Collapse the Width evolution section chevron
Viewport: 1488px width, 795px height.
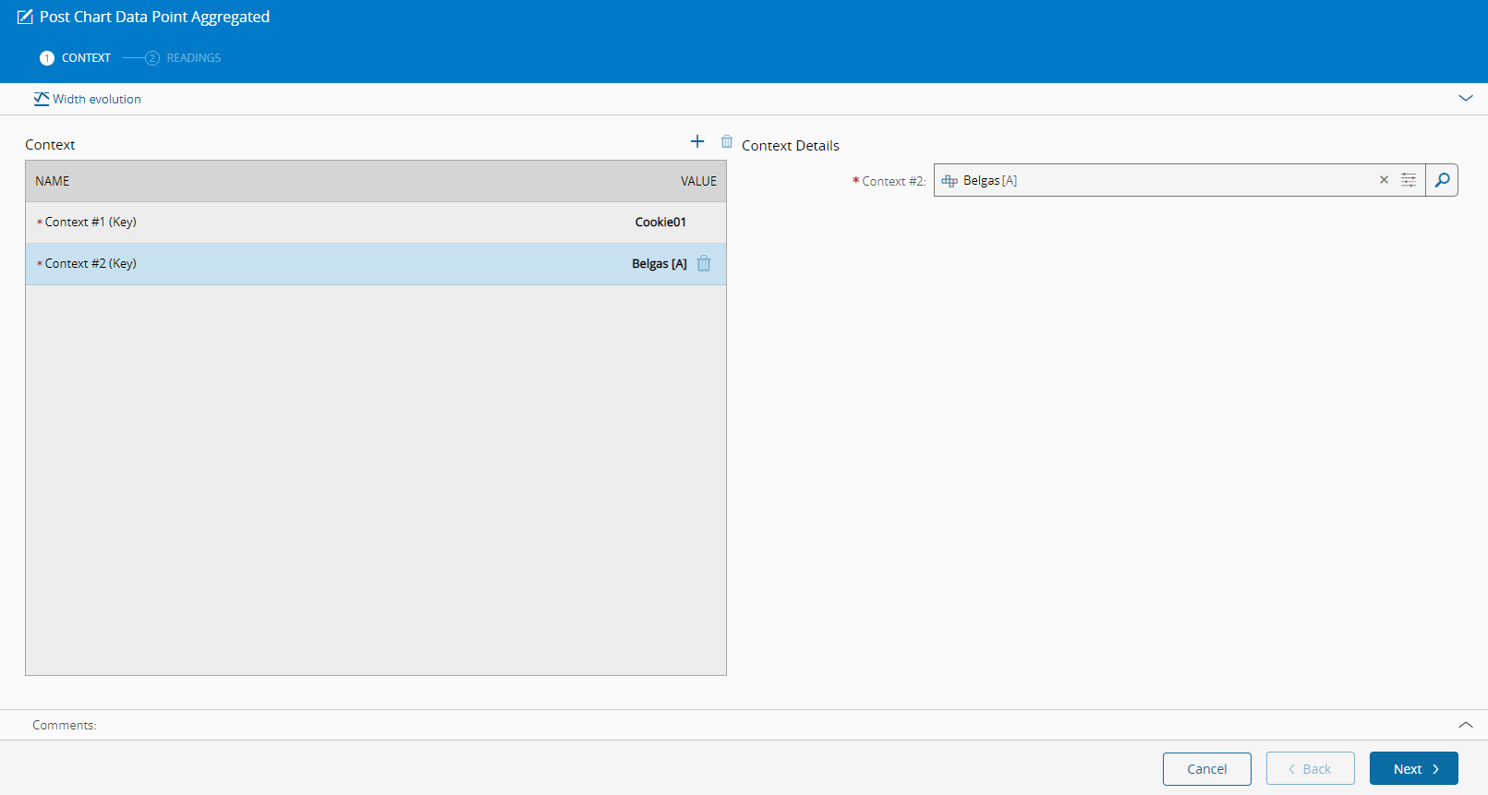pyautogui.click(x=1465, y=98)
